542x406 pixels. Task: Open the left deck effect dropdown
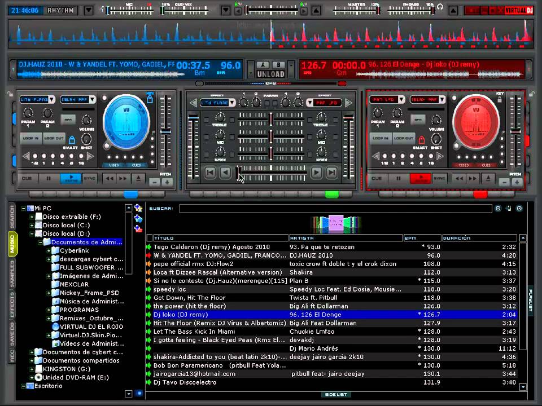[x=51, y=99]
